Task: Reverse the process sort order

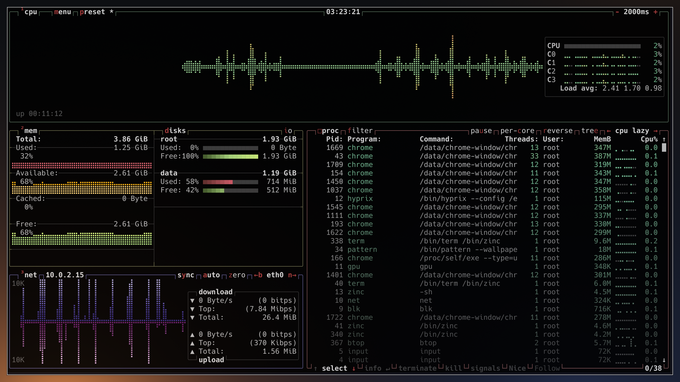Action: (x=558, y=131)
